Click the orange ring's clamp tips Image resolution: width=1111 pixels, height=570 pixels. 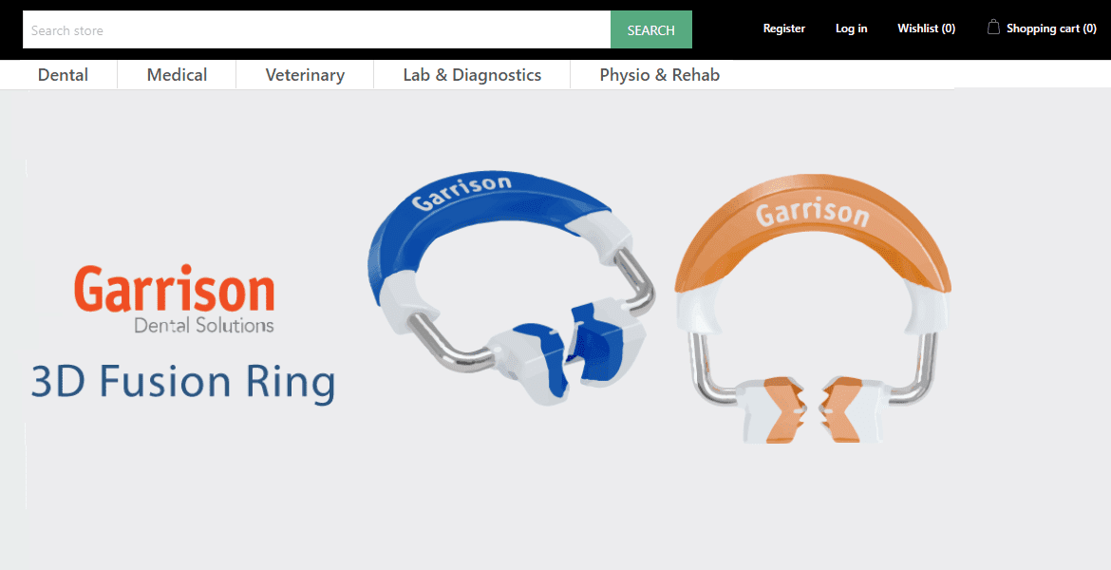[x=812, y=408]
